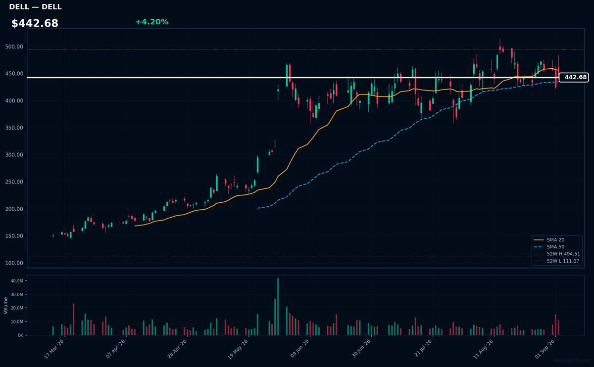Click the 250.00 price axis label
The height and width of the screenshot is (367, 594).
14,182
